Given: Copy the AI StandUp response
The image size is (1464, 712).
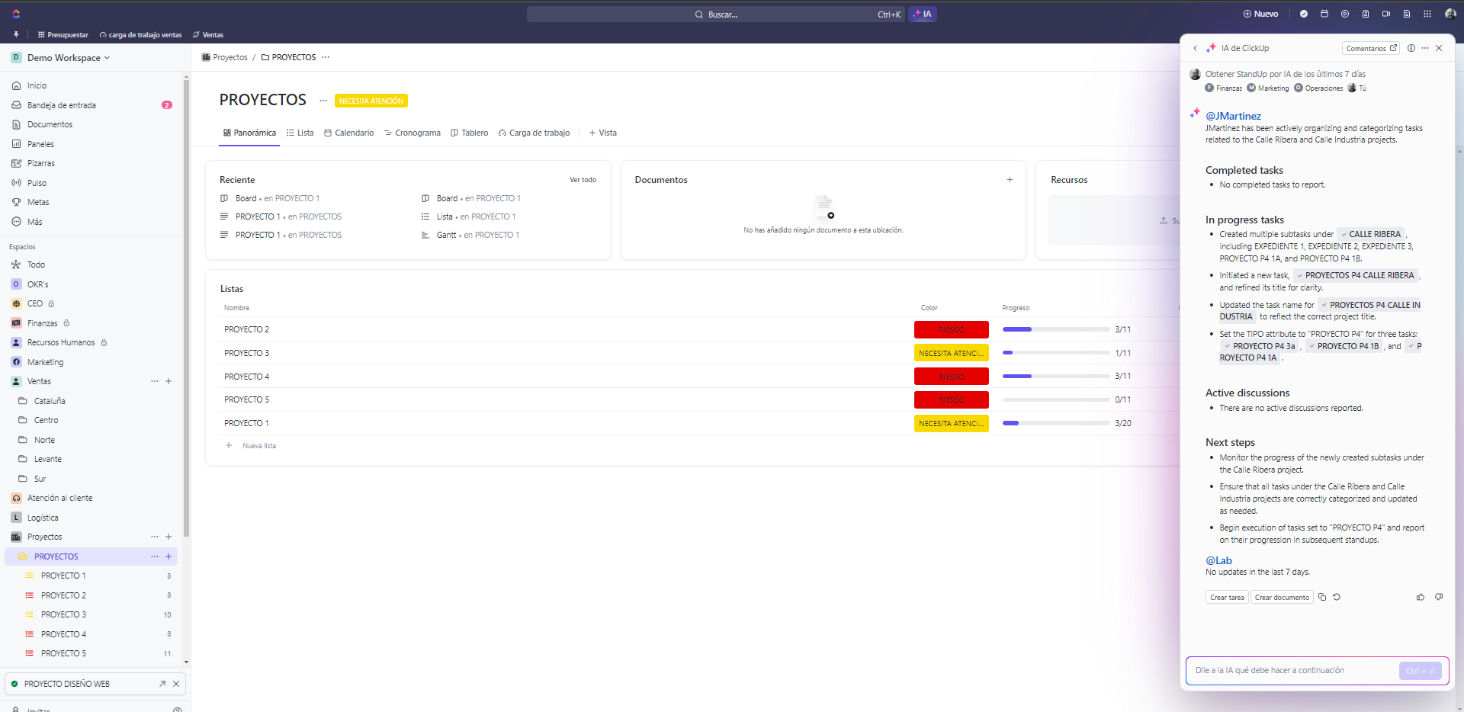Looking at the screenshot, I should coord(1322,598).
